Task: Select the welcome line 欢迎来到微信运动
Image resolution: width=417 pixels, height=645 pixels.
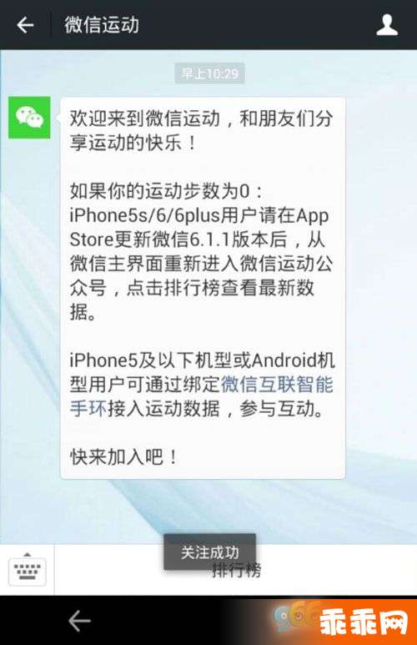Action: (145, 118)
